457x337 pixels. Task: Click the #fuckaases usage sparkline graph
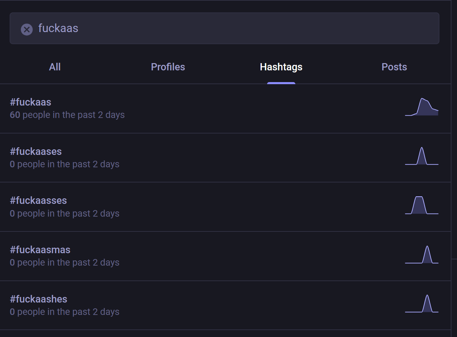point(422,157)
